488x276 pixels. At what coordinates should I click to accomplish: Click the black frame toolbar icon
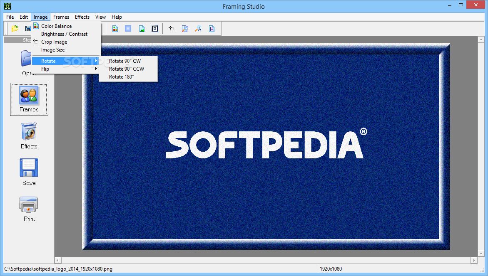click(155, 29)
